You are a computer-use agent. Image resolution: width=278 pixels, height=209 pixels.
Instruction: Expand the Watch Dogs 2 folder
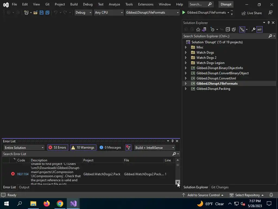(x=186, y=58)
